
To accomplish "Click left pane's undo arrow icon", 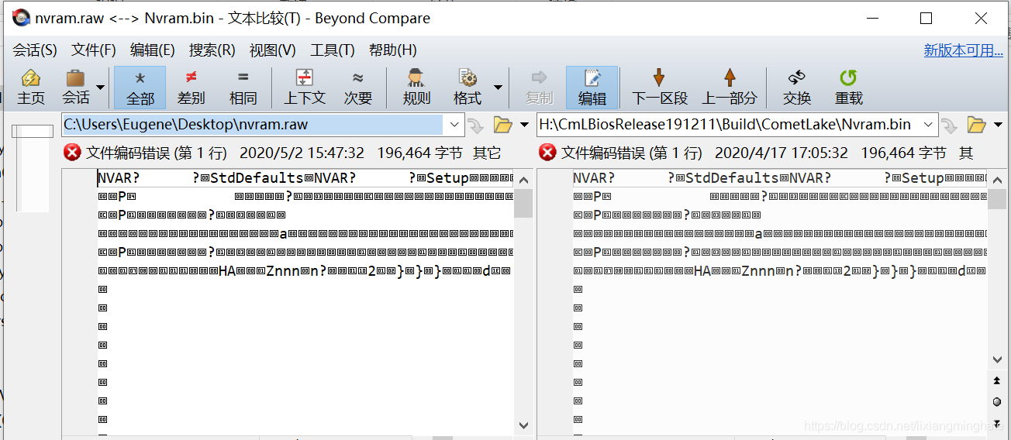I will click(x=475, y=125).
